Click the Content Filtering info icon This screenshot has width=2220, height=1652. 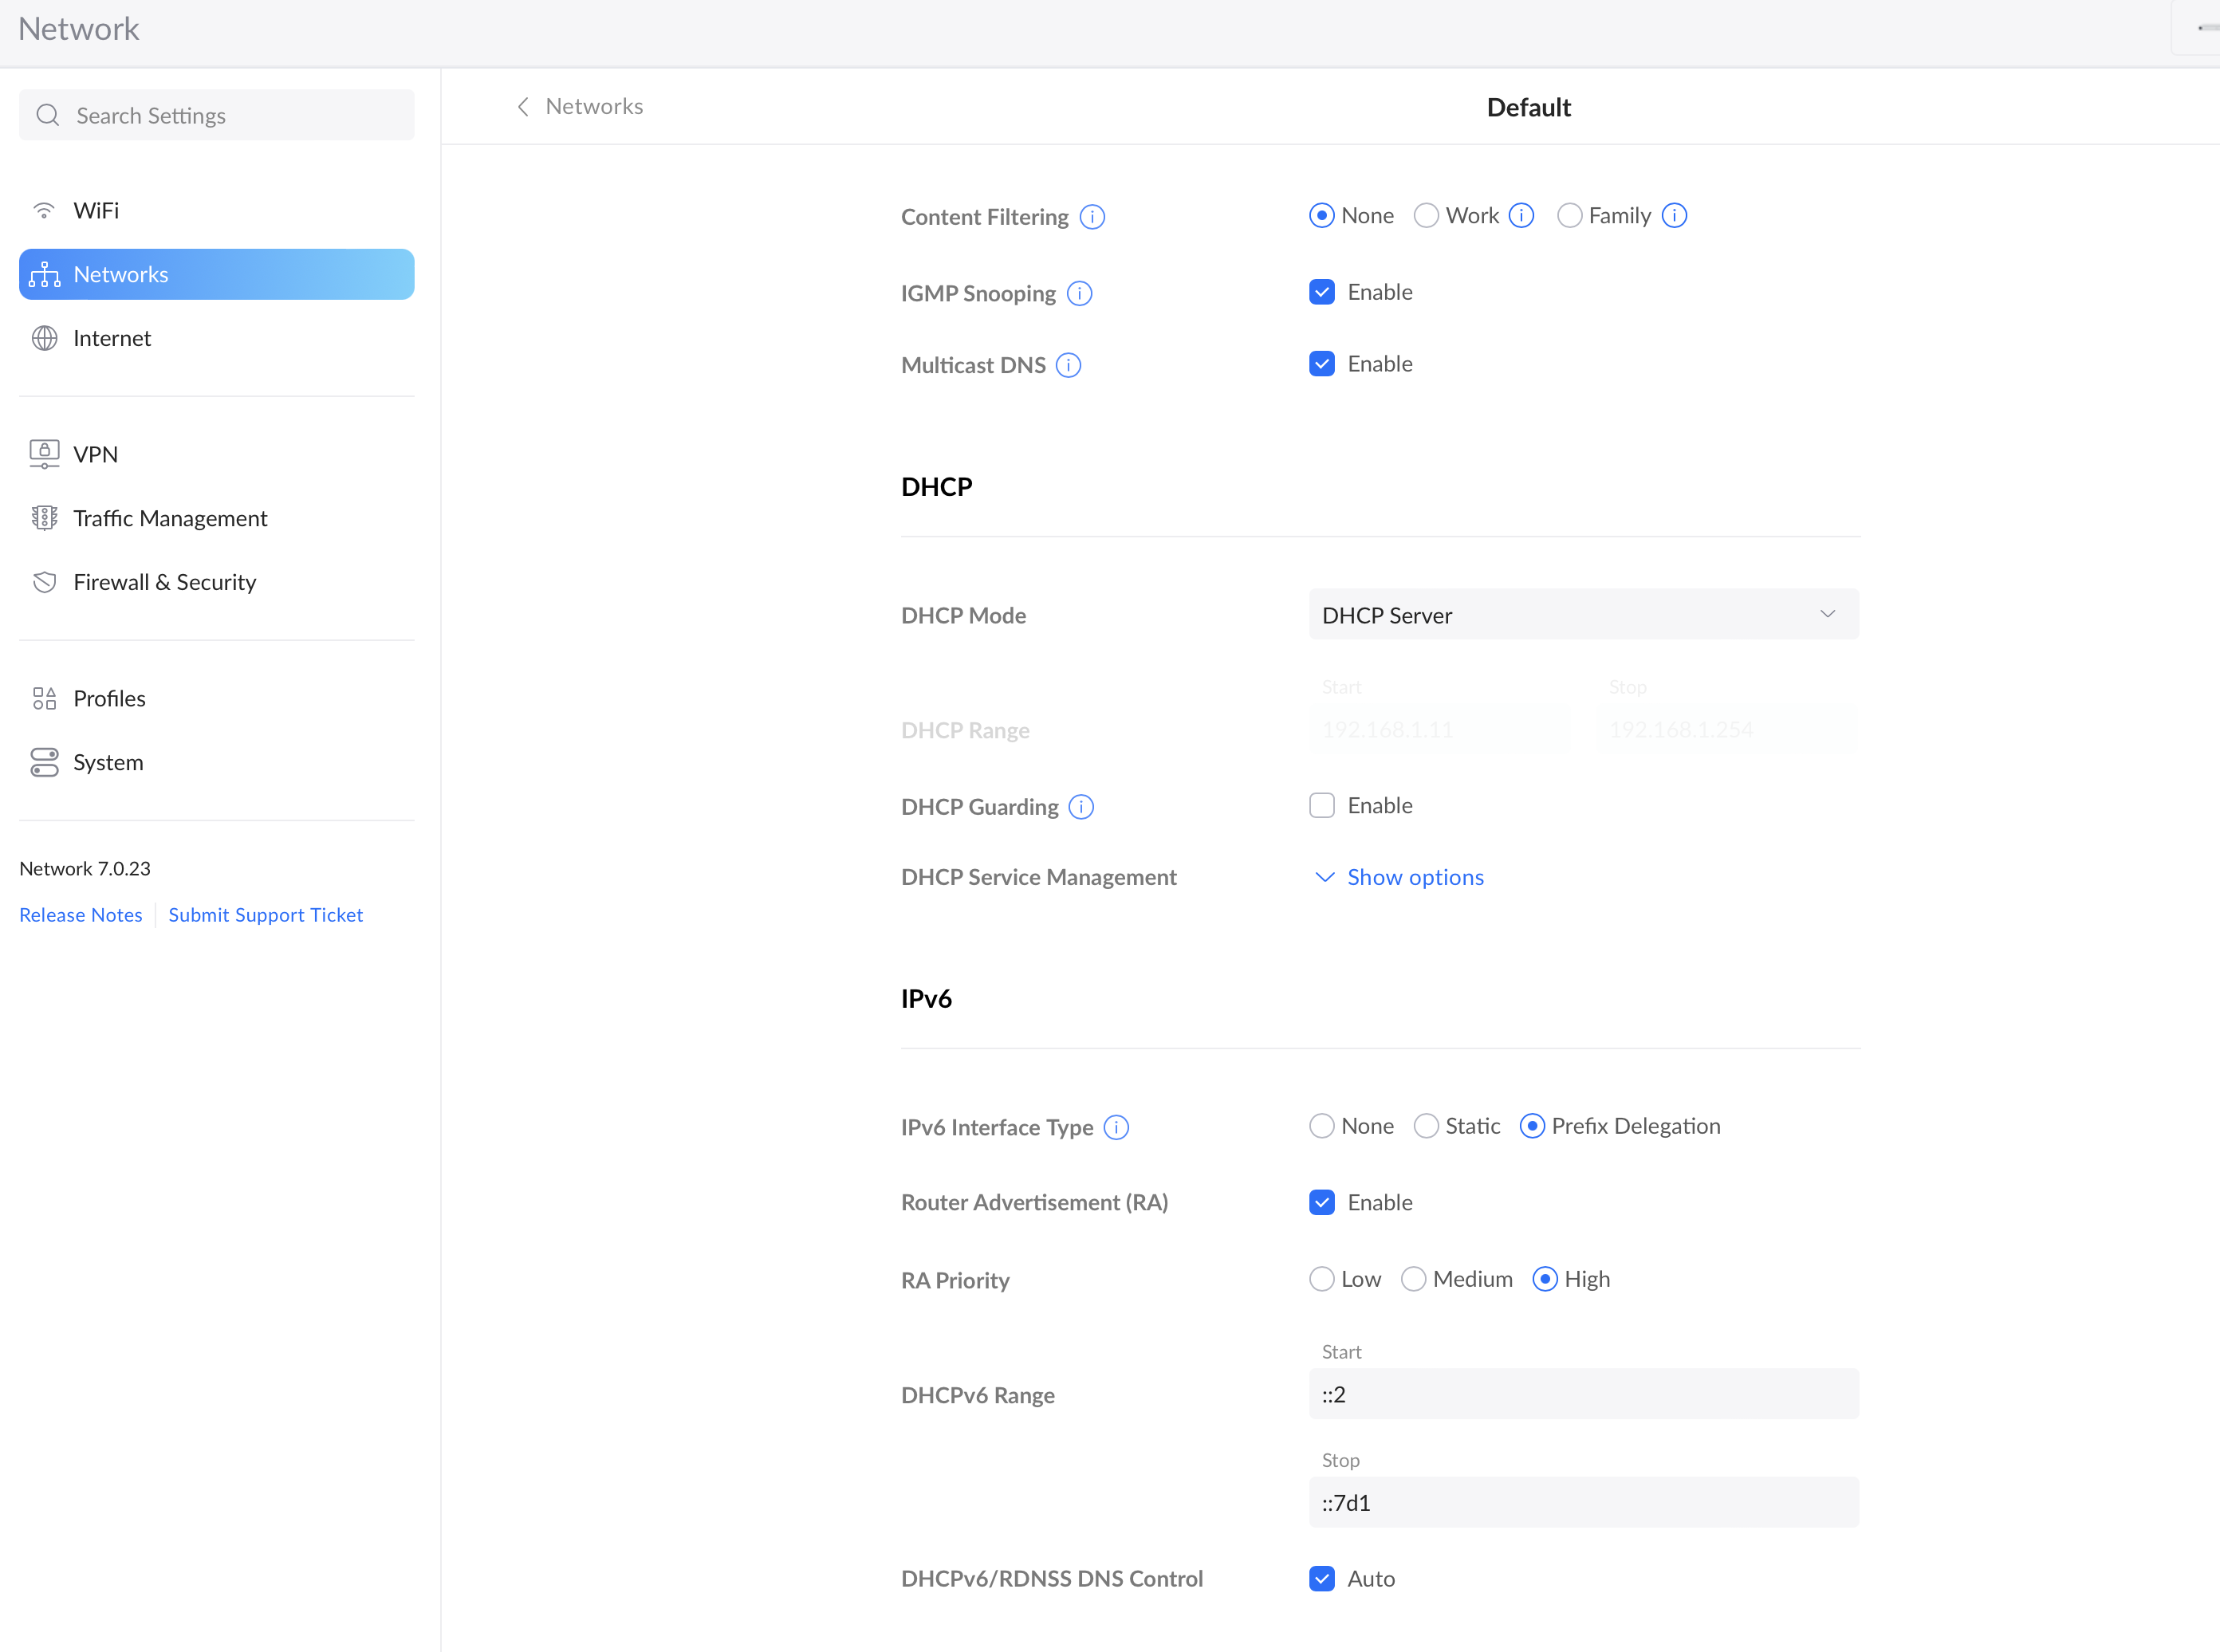[1092, 217]
